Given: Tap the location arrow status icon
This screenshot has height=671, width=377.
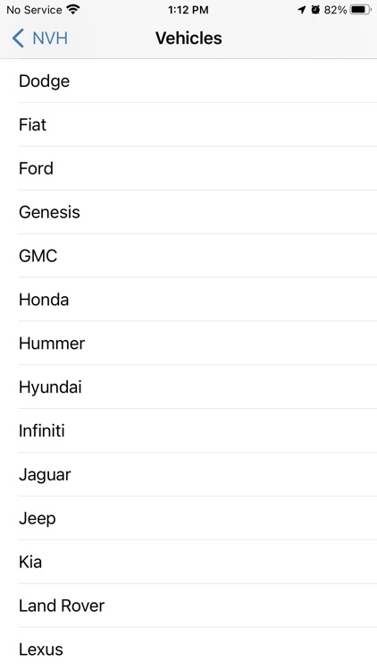Looking at the screenshot, I should (x=302, y=10).
